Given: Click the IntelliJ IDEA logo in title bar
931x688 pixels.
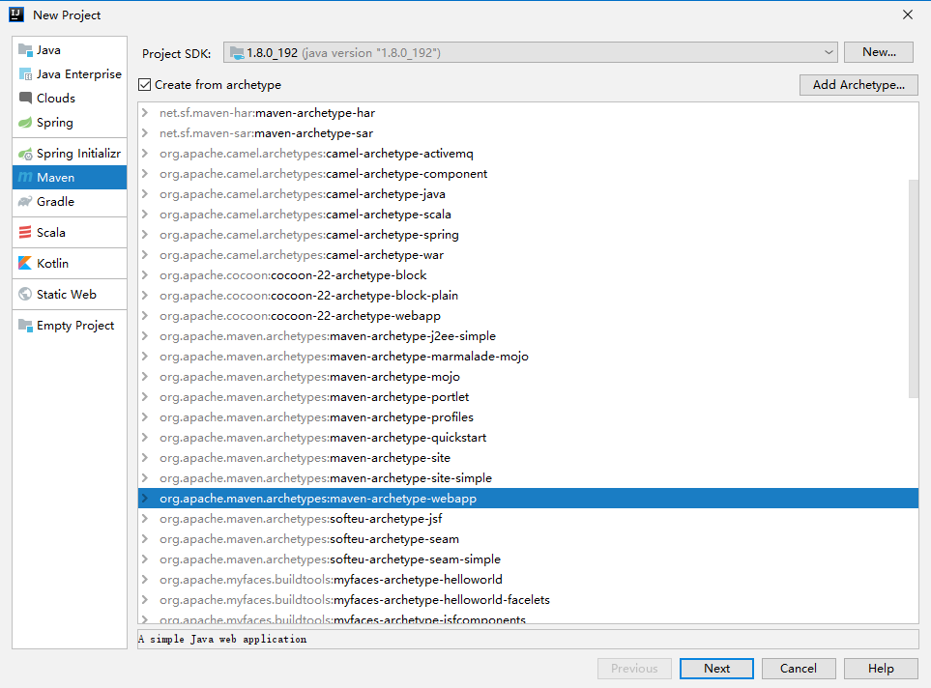Looking at the screenshot, I should [x=16, y=14].
